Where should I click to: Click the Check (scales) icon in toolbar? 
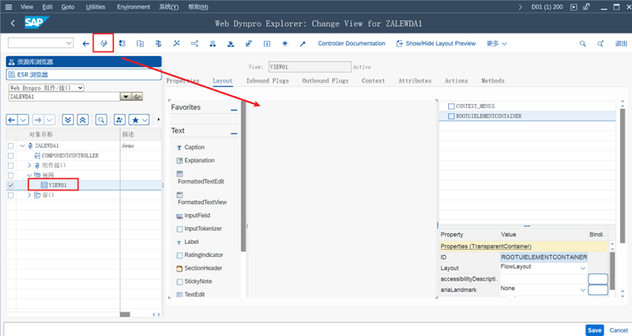[x=158, y=44]
